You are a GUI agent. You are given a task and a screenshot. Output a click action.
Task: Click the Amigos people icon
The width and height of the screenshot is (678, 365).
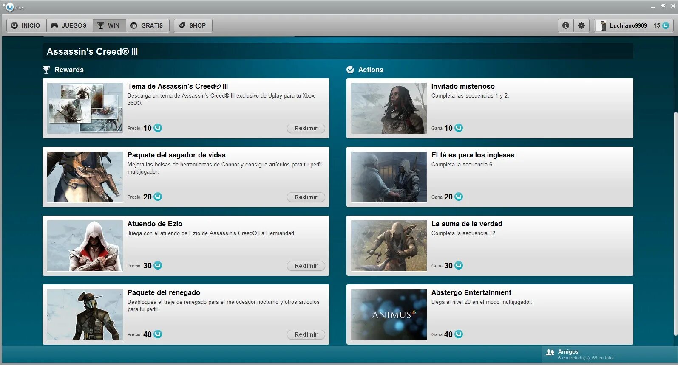[x=550, y=352]
